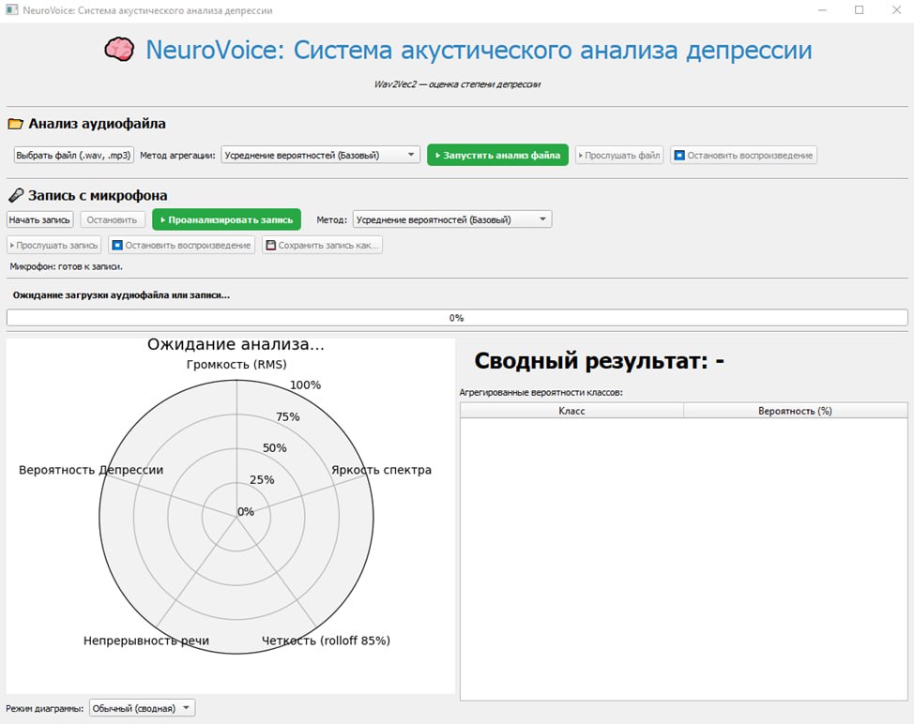Screen dimensions: 914x724
Task: Click Прослушать запись play button
Action: 54,245
